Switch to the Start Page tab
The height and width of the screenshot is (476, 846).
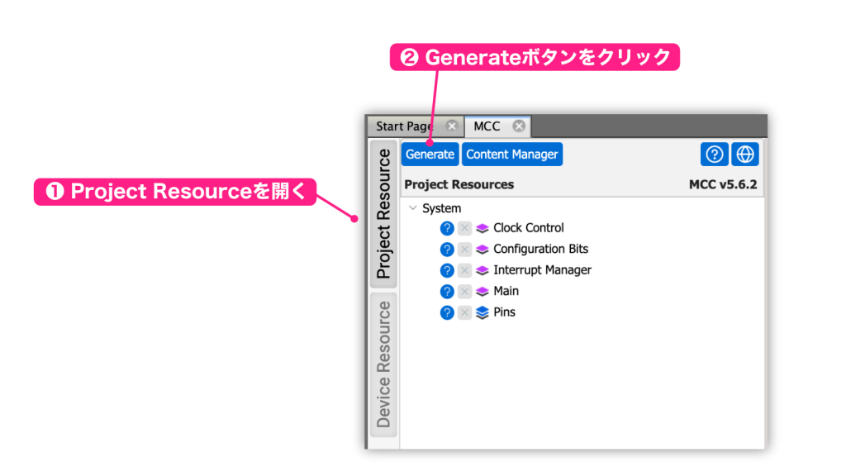point(405,126)
